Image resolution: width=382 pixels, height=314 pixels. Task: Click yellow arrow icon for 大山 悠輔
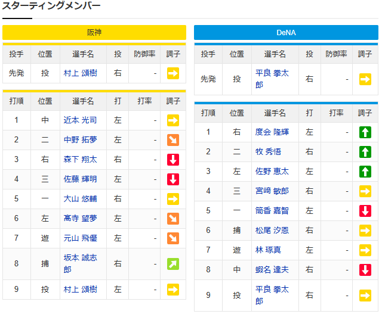pyautogui.click(x=173, y=199)
